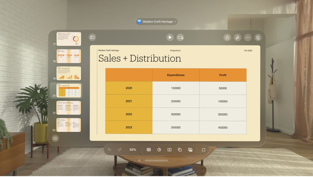Select the 2021 row header cell

(x=129, y=101)
